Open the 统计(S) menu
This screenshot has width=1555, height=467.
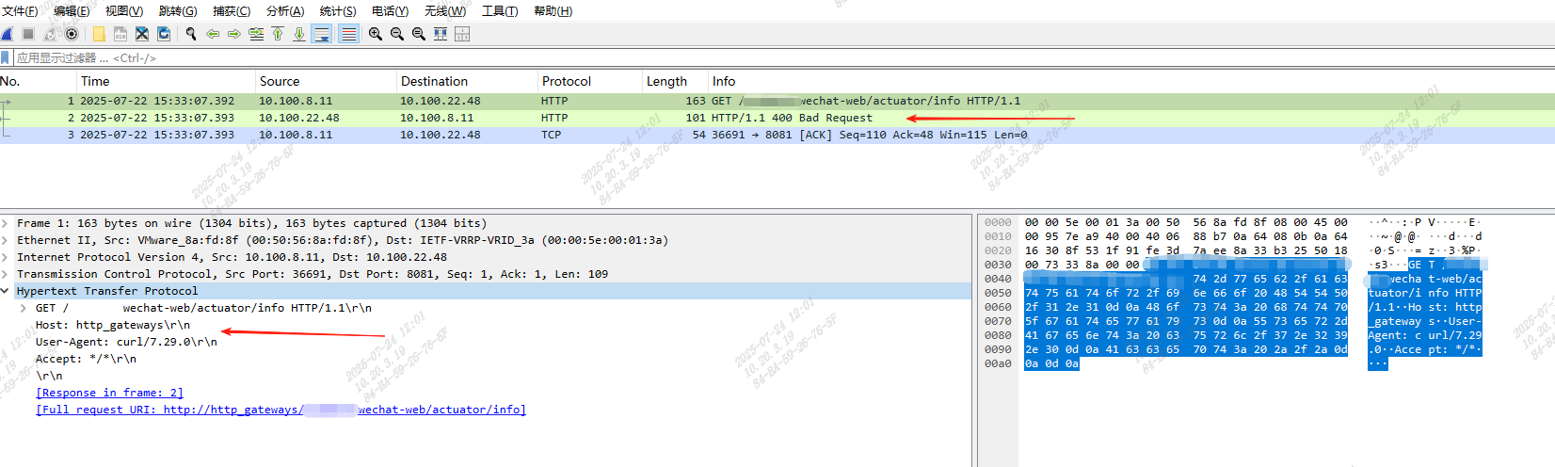tap(338, 11)
